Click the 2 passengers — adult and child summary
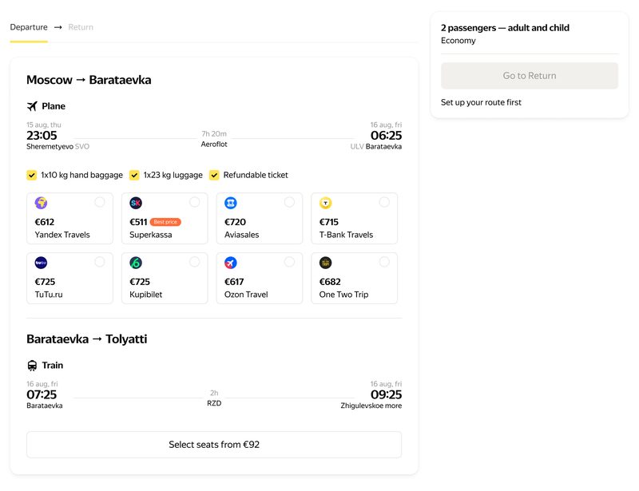Screen dimensions: 639x491 [x=505, y=28]
